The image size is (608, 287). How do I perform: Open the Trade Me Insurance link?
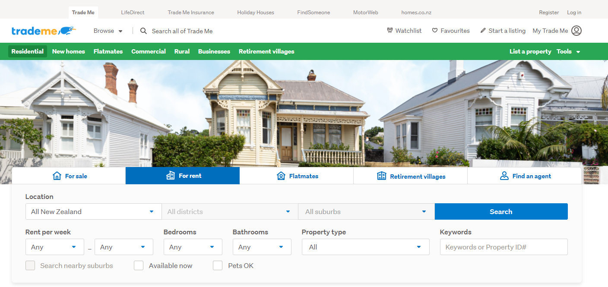coord(191,13)
